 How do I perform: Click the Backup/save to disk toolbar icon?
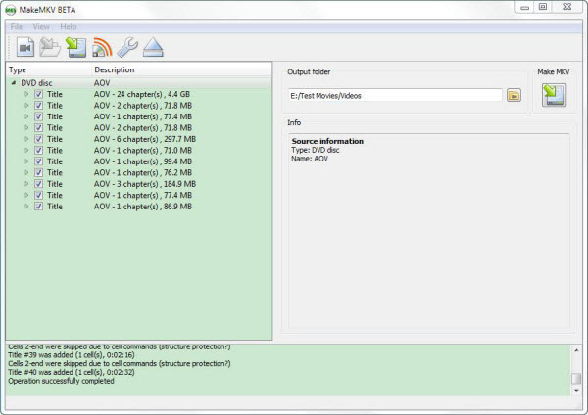(x=76, y=47)
